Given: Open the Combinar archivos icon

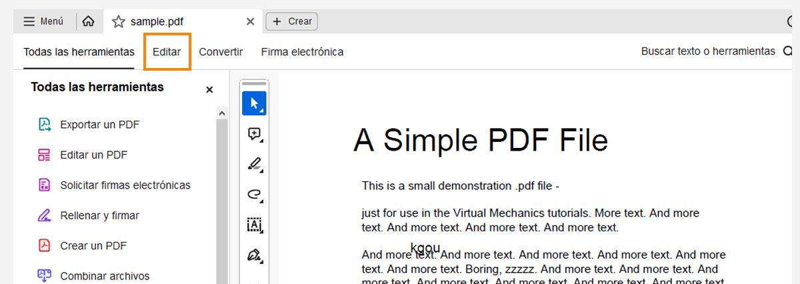Looking at the screenshot, I should [x=45, y=276].
